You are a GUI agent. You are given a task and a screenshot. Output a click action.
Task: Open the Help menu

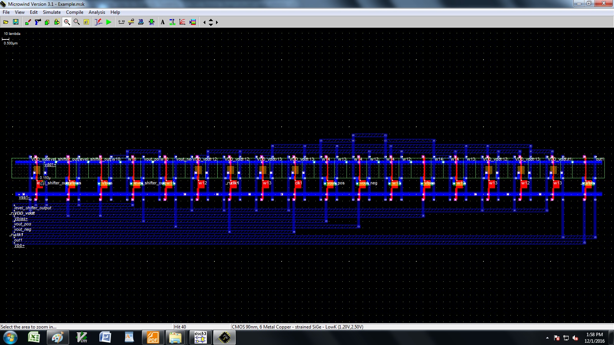(x=115, y=12)
